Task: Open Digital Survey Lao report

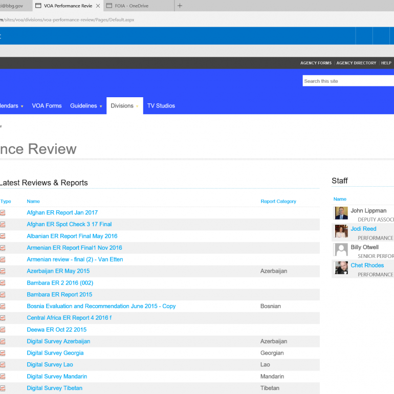Action: (50, 364)
